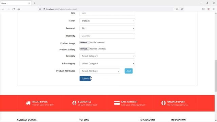This screenshot has width=217, height=122.
Task: Click 'Safe your online payment' text
Action: tap(133, 105)
